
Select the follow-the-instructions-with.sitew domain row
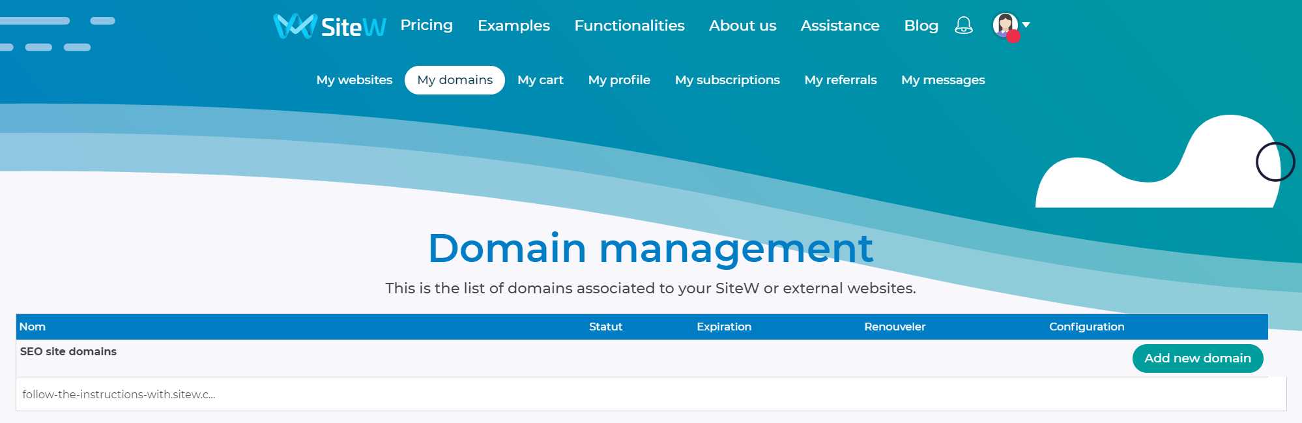[119, 394]
